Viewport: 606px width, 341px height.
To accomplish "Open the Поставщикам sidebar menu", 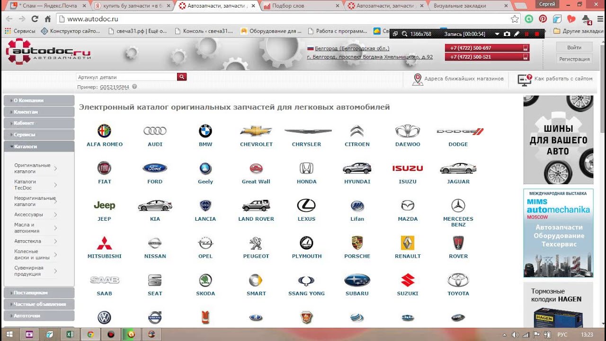I will [x=39, y=293].
